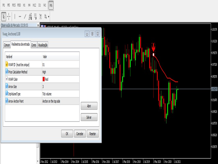Select the Price Calculation Method row icon
The height and width of the screenshot is (164, 218).
click(7, 72)
